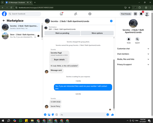Expand the Media, files and links section
Image resolution: width=153 pixels, height=123 pixels.
coord(133,59)
